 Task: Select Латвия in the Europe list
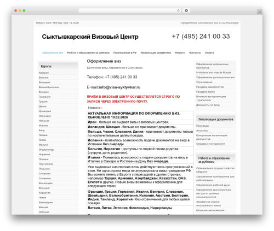tap(43, 135)
